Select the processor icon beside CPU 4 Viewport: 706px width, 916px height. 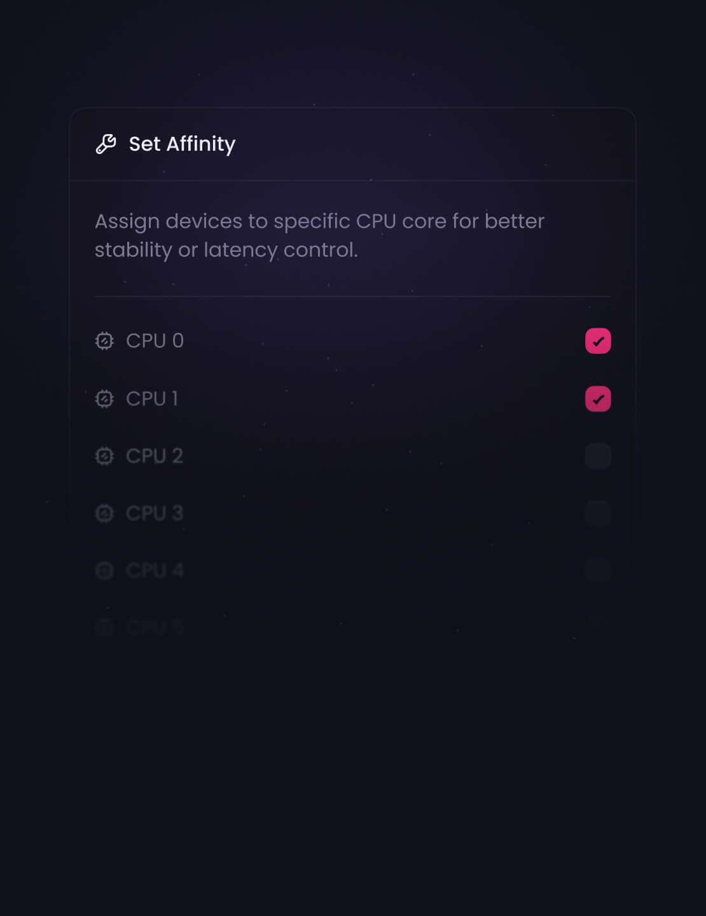pyautogui.click(x=104, y=571)
